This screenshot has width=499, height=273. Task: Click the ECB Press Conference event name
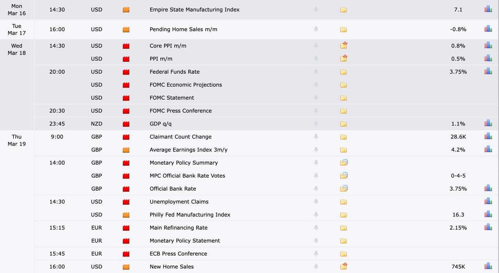click(178, 253)
